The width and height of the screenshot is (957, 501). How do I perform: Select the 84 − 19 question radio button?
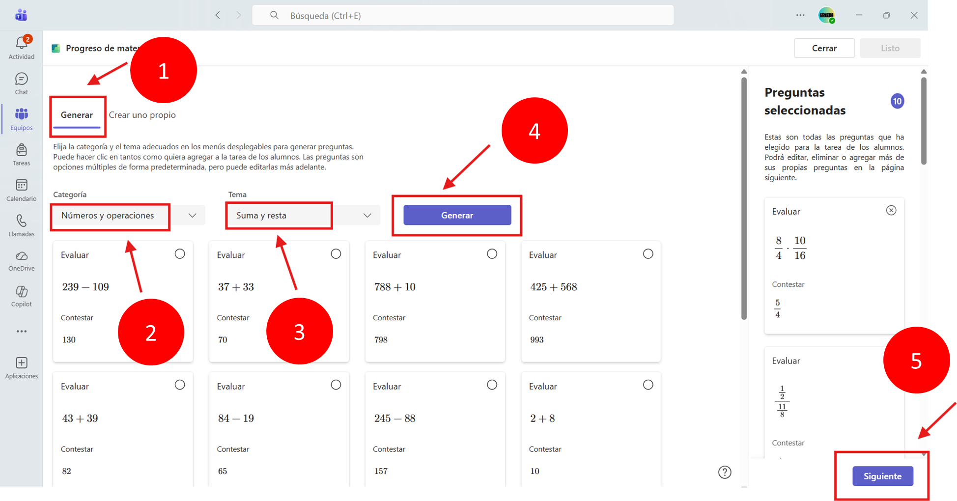[x=336, y=385]
